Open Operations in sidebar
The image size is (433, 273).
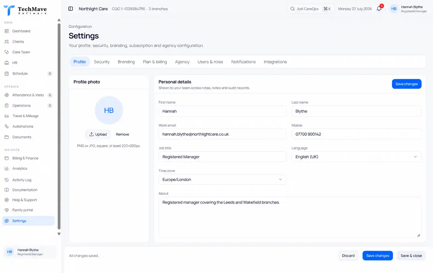click(29, 105)
